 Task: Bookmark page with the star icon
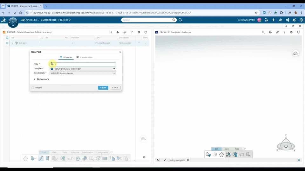pos(256,13)
